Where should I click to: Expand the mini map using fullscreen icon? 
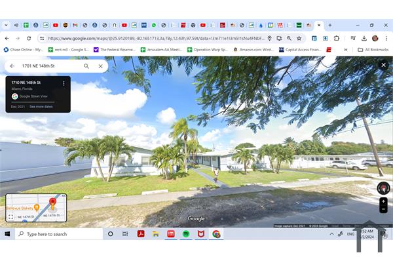coord(10,217)
